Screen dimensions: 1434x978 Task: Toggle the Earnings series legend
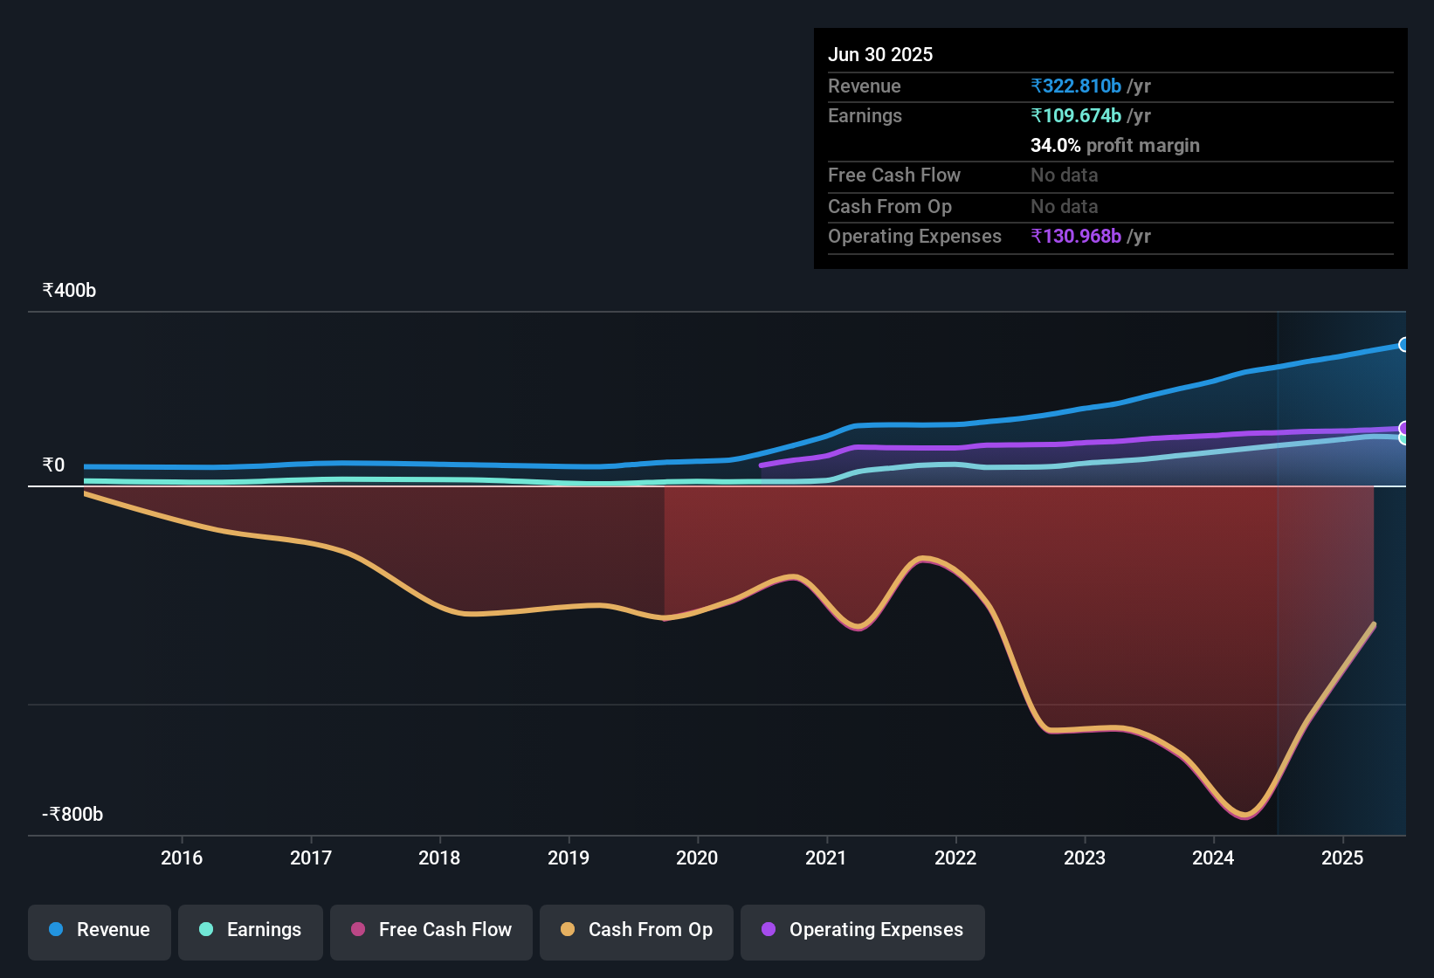(x=251, y=931)
